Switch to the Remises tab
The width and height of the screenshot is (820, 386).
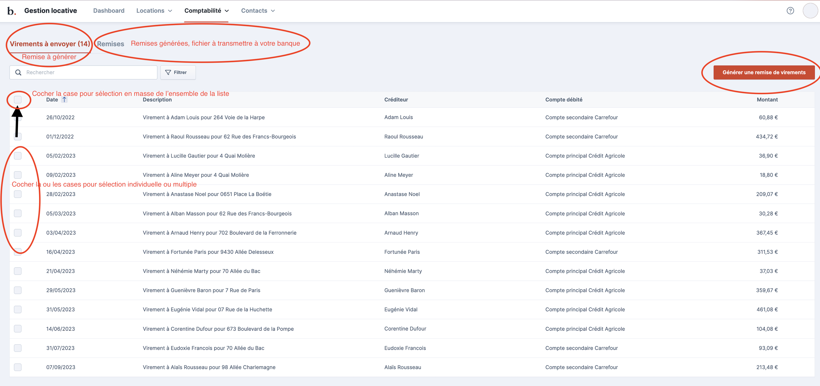[x=111, y=44]
